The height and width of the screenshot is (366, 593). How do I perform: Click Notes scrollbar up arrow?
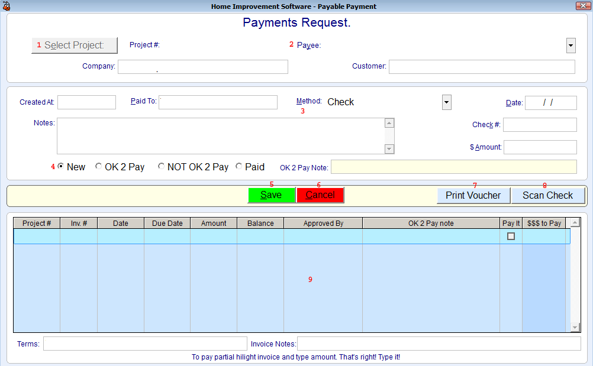click(389, 123)
